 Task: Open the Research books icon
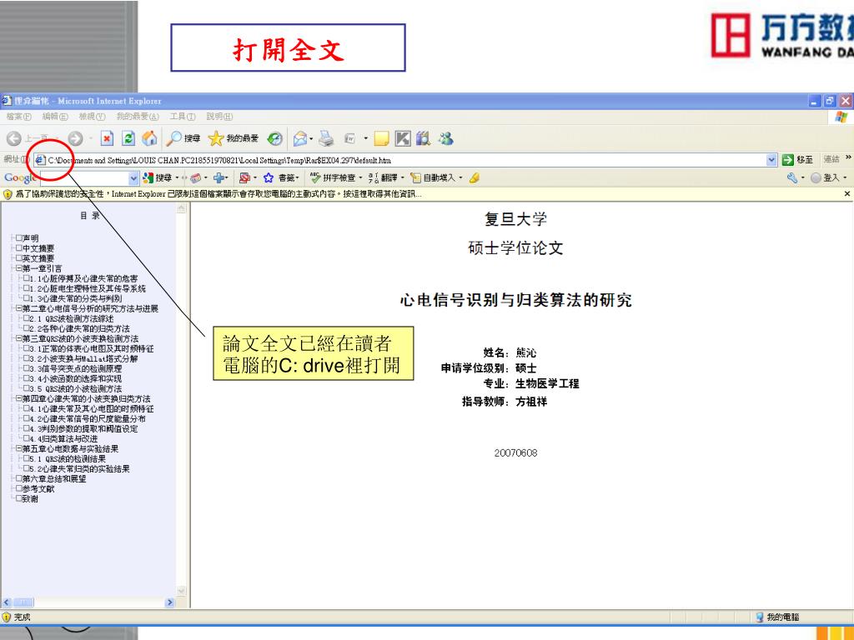tap(423, 139)
